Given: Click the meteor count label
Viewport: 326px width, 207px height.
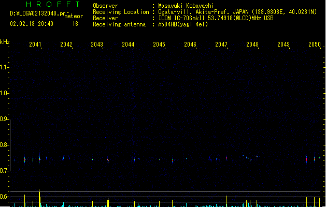Looking at the screenshot, I should coord(74,16).
